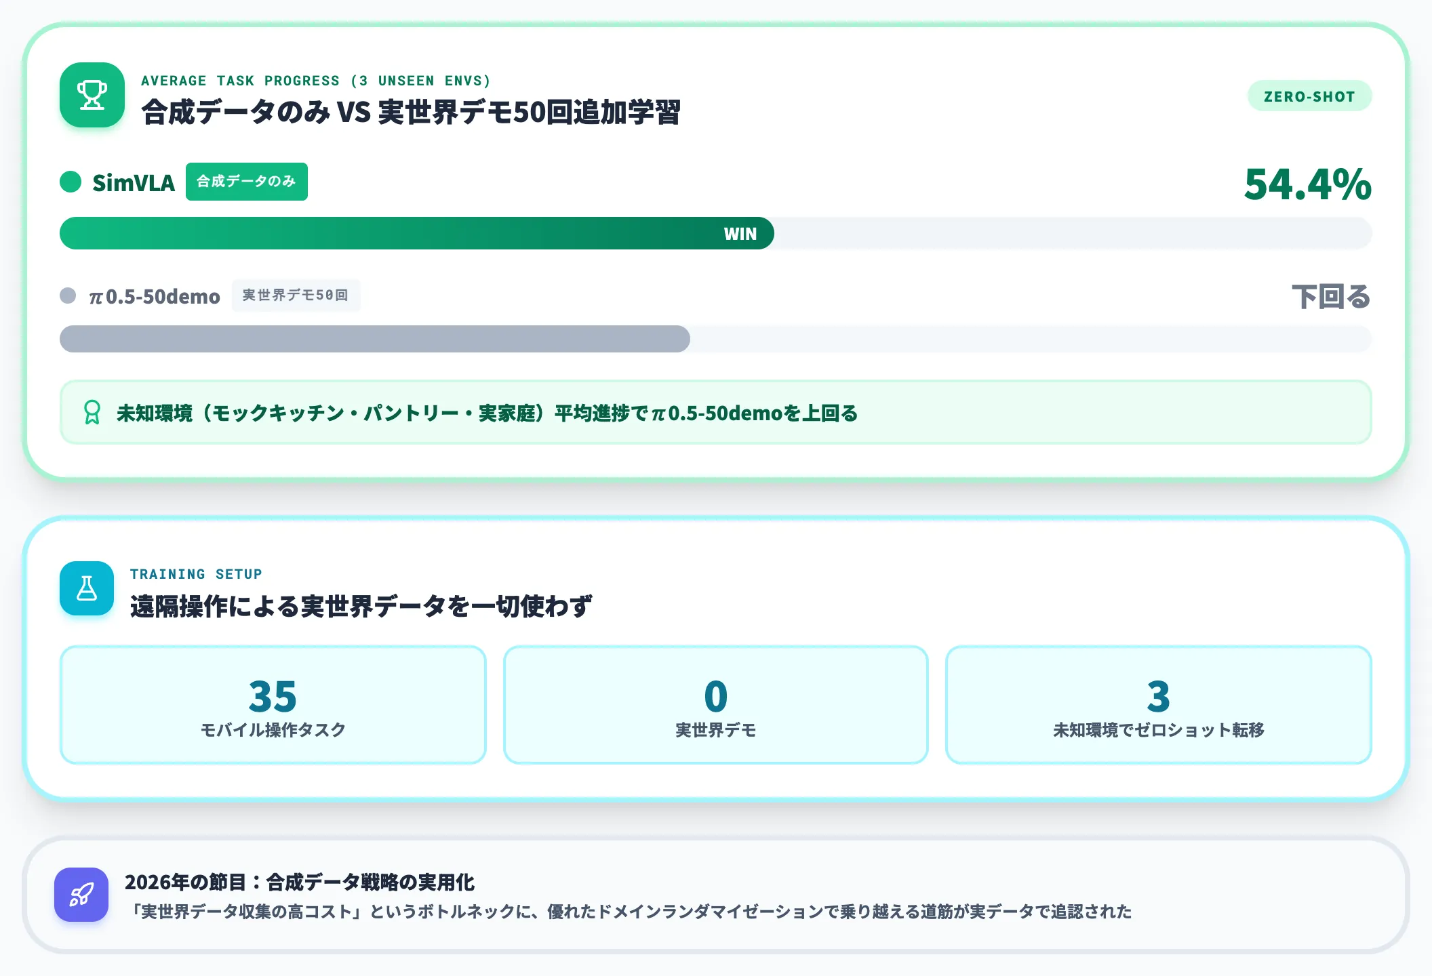Click the SimVLA model name
Viewport: 1432px width, 976px height.
pos(134,183)
